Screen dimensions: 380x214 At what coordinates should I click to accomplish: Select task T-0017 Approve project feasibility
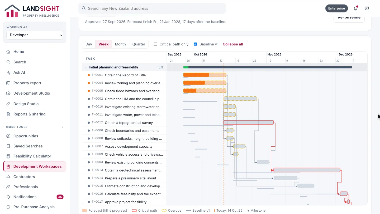tap(125, 202)
